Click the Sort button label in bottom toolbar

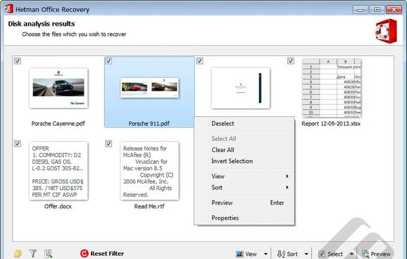pos(292,254)
